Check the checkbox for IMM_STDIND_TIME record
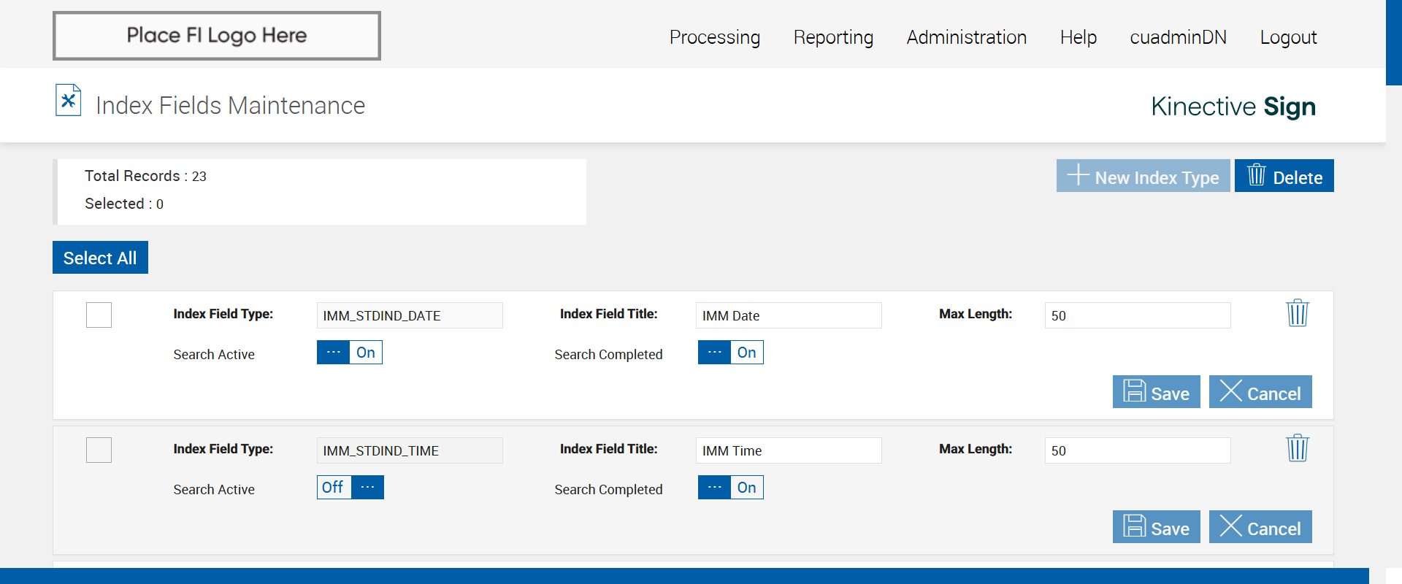Screen dimensions: 1402x584 point(99,450)
